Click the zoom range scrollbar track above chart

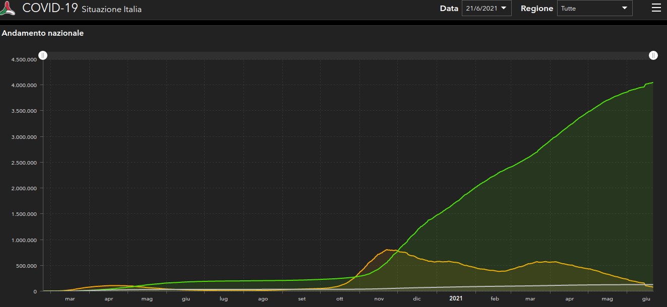[x=348, y=55]
